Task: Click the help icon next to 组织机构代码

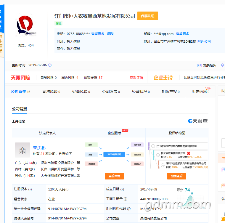Action: [x=129, y=209]
